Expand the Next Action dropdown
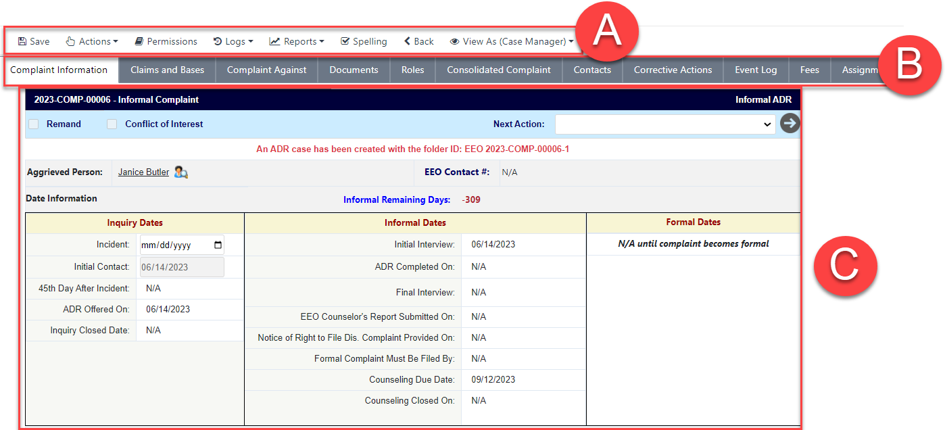The height and width of the screenshot is (430, 945). 665,124
